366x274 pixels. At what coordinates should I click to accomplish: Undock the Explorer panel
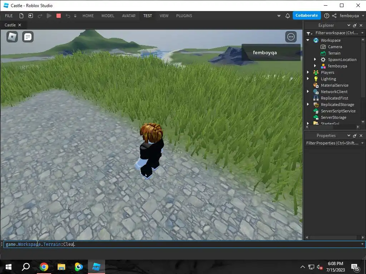pos(355,25)
